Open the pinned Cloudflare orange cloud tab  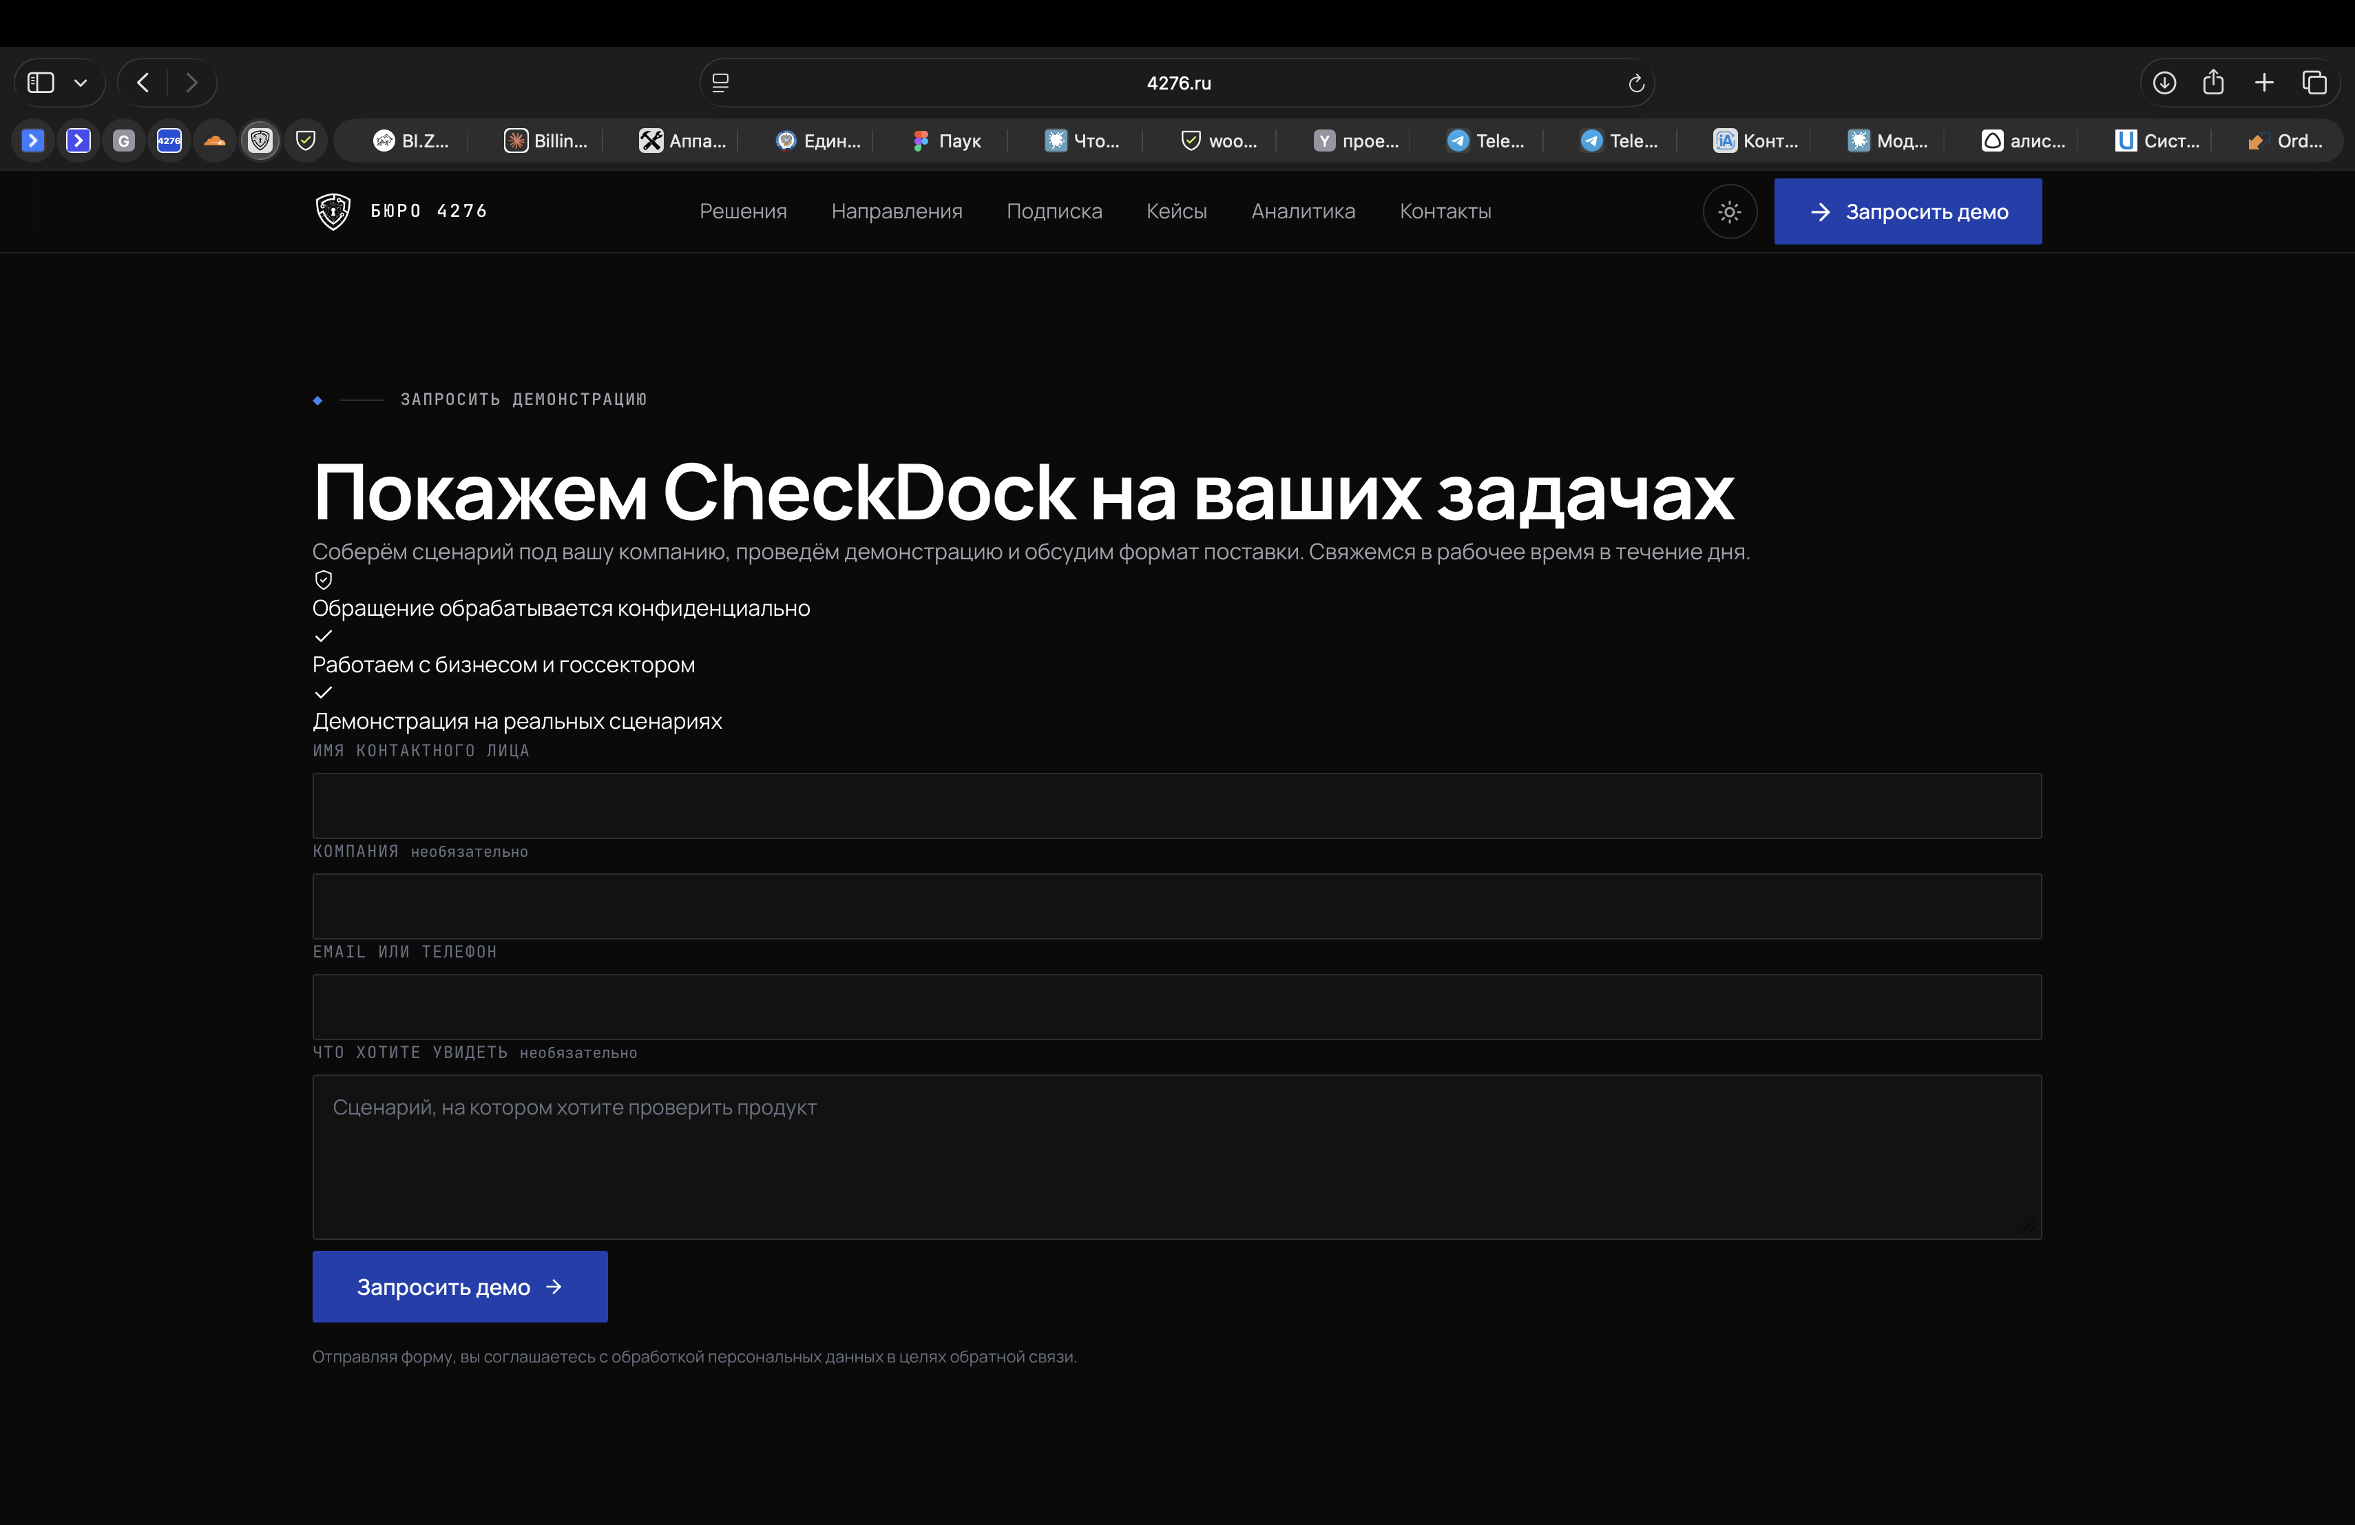pyautogui.click(x=215, y=141)
